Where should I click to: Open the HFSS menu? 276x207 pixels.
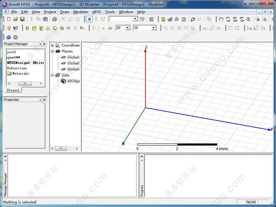[x=97, y=12]
